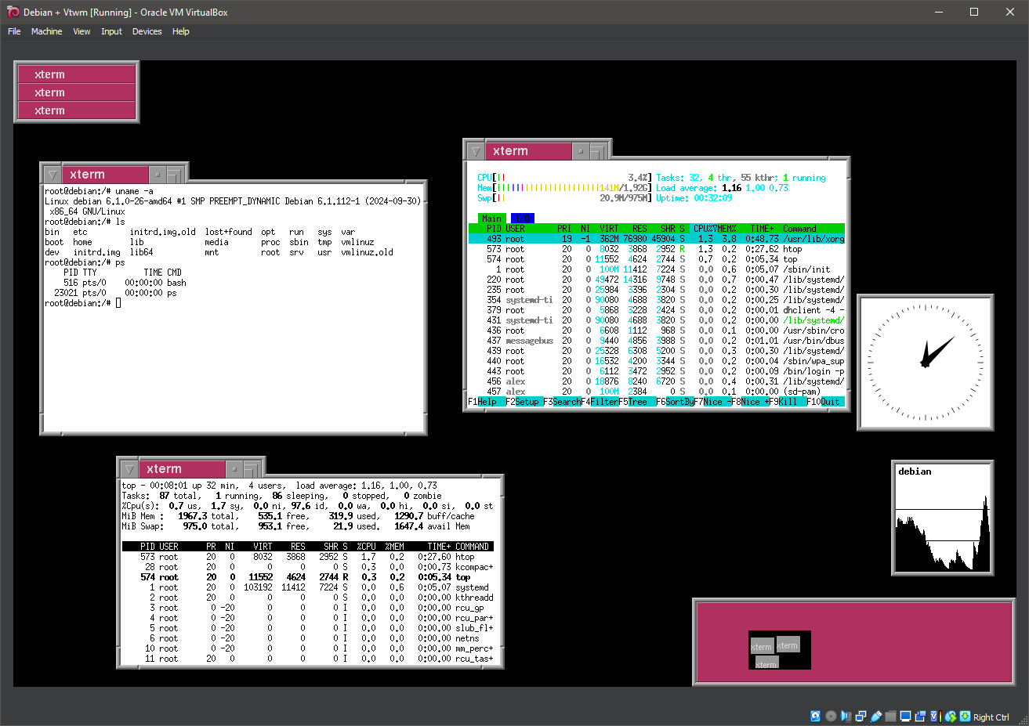Click the V virtualization features status icon
Screen dimensions: 1029x726
[x=933, y=716]
